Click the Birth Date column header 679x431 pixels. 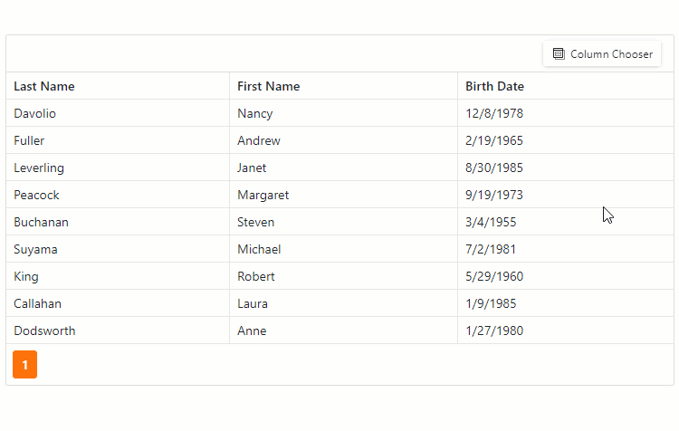tap(494, 87)
